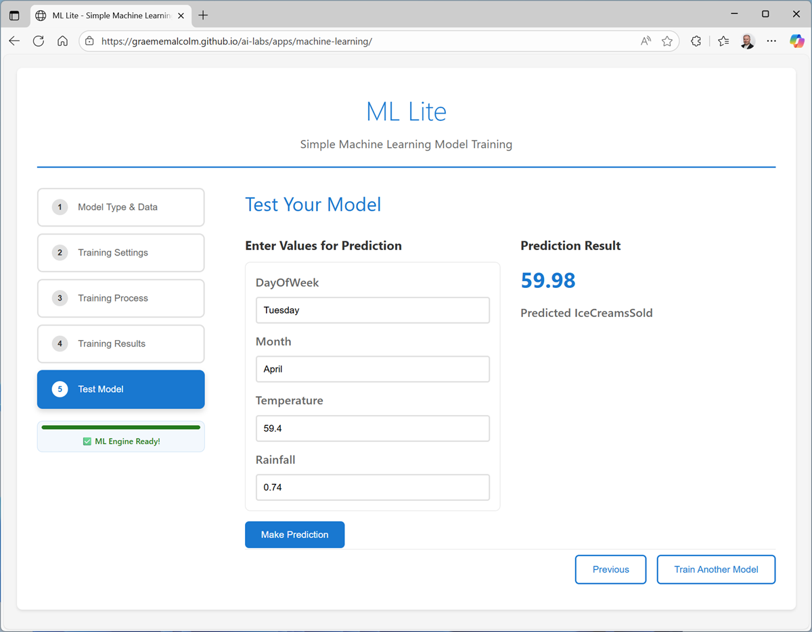Select the Test Model step
Screen dimensions: 812x632
pyautogui.click(x=120, y=389)
